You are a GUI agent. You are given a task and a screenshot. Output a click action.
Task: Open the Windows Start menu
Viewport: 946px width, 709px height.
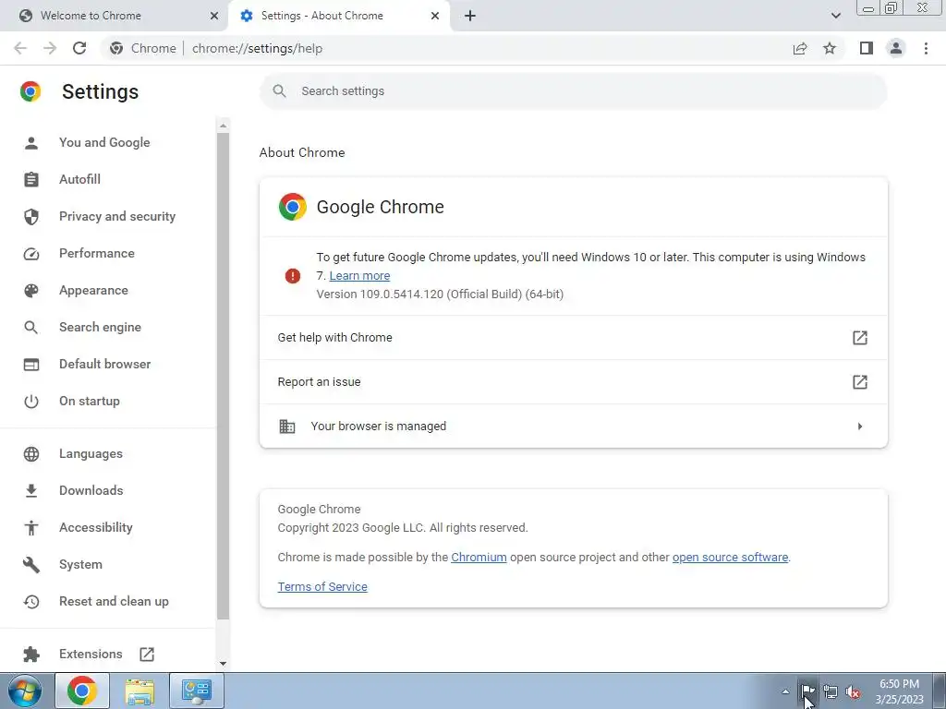[24, 691]
